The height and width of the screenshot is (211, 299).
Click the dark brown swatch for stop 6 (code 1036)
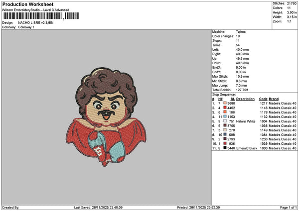point(225,125)
